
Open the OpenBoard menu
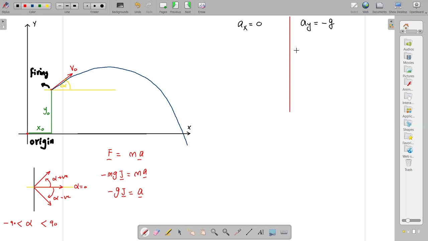pos(417,7)
